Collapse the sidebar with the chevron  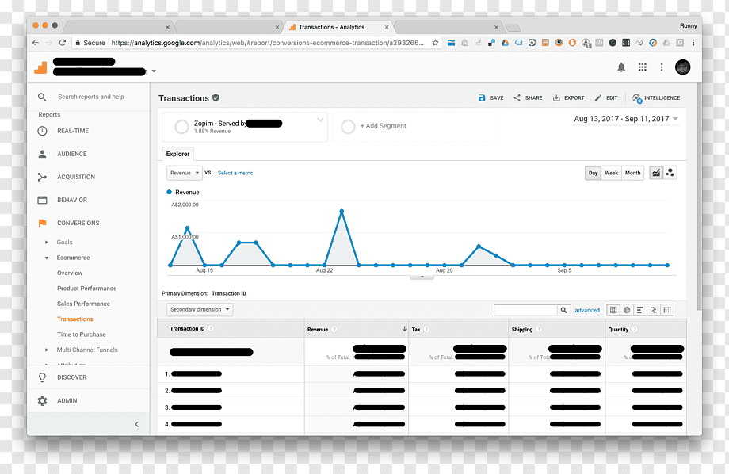click(x=136, y=424)
